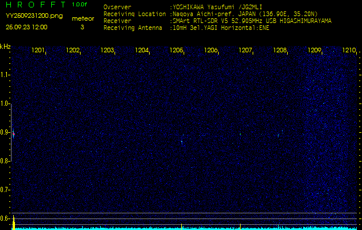Screen dimensions: 362x230
Task: Click the 1210 time marker
Action: pos(349,51)
